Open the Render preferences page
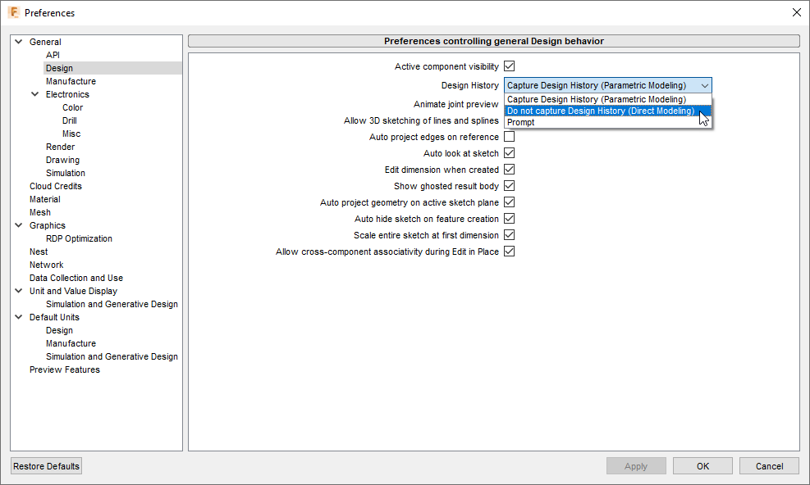This screenshot has width=810, height=485. (x=60, y=147)
